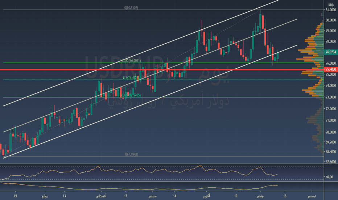The image size is (338, 200).
Task: Click the 68.4000 price axis label
Action: click(331, 152)
